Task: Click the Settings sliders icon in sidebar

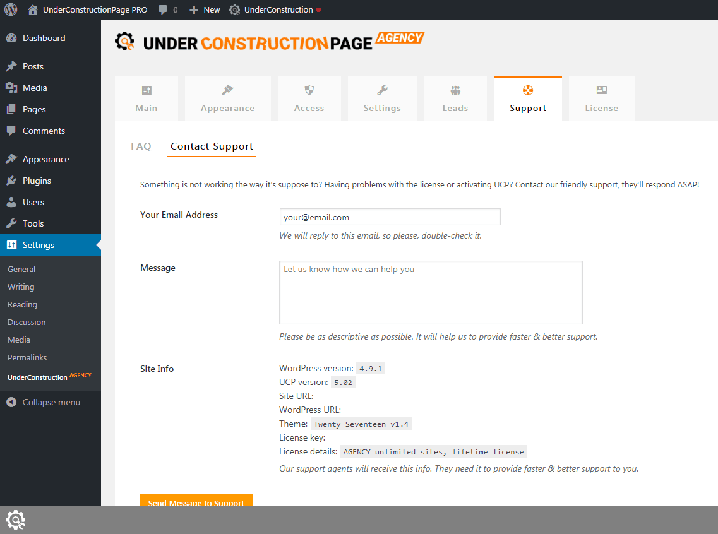Action: pos(11,245)
